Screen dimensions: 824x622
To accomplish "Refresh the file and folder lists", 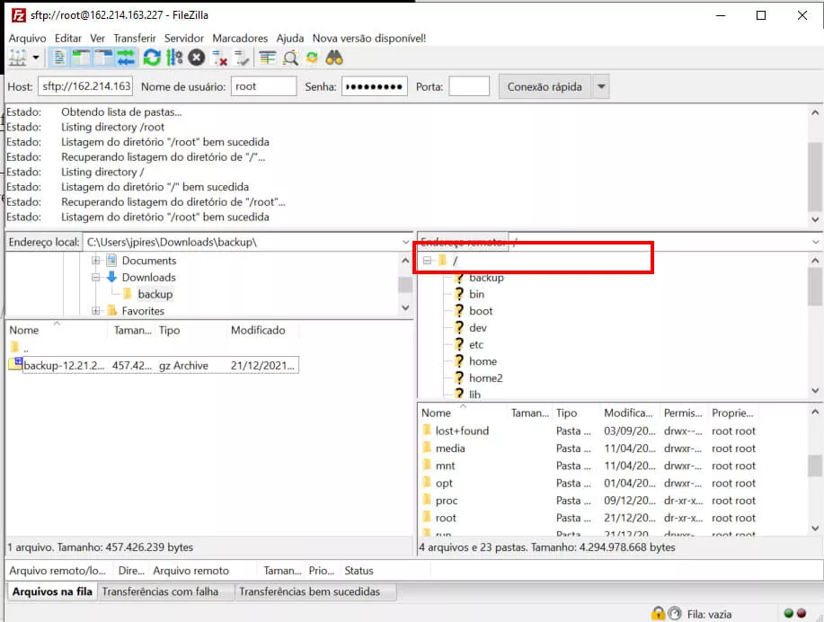I will click(152, 58).
